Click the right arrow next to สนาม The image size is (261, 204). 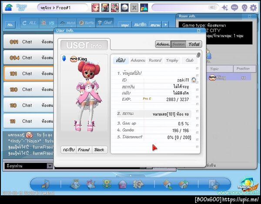pyautogui.click(x=166, y=25)
